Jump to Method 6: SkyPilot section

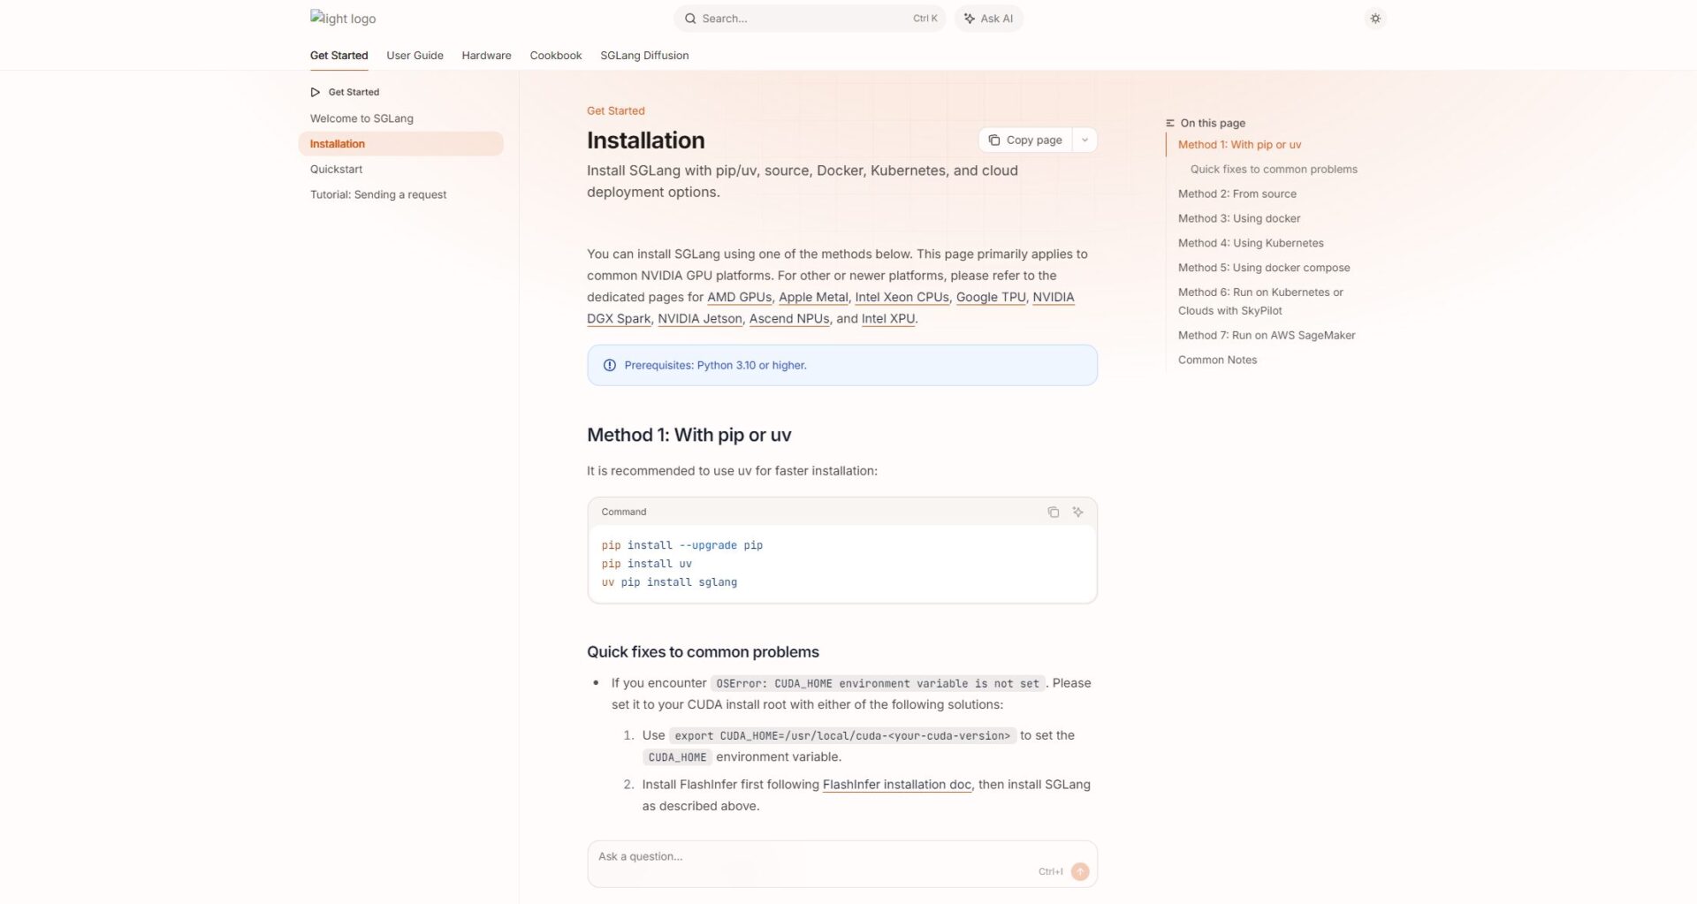[x=1260, y=302]
